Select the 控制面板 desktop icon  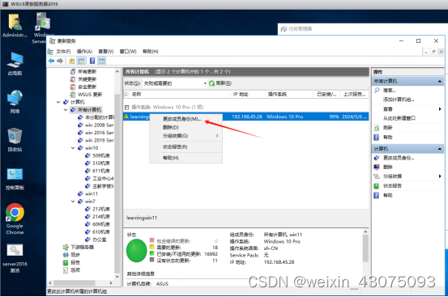pos(15,179)
